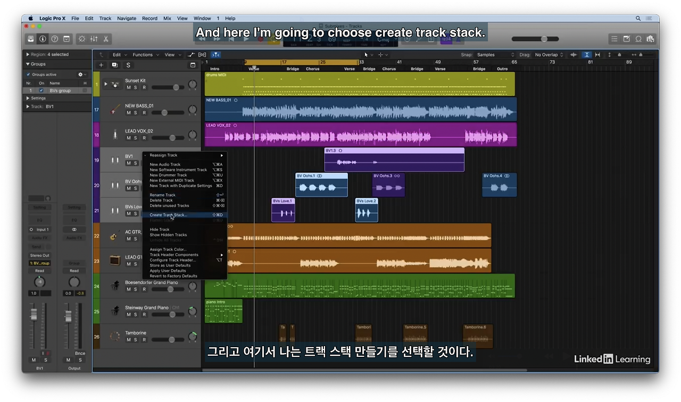Show the automation curve icon
This screenshot has height=402, width=681.
pyautogui.click(x=192, y=55)
